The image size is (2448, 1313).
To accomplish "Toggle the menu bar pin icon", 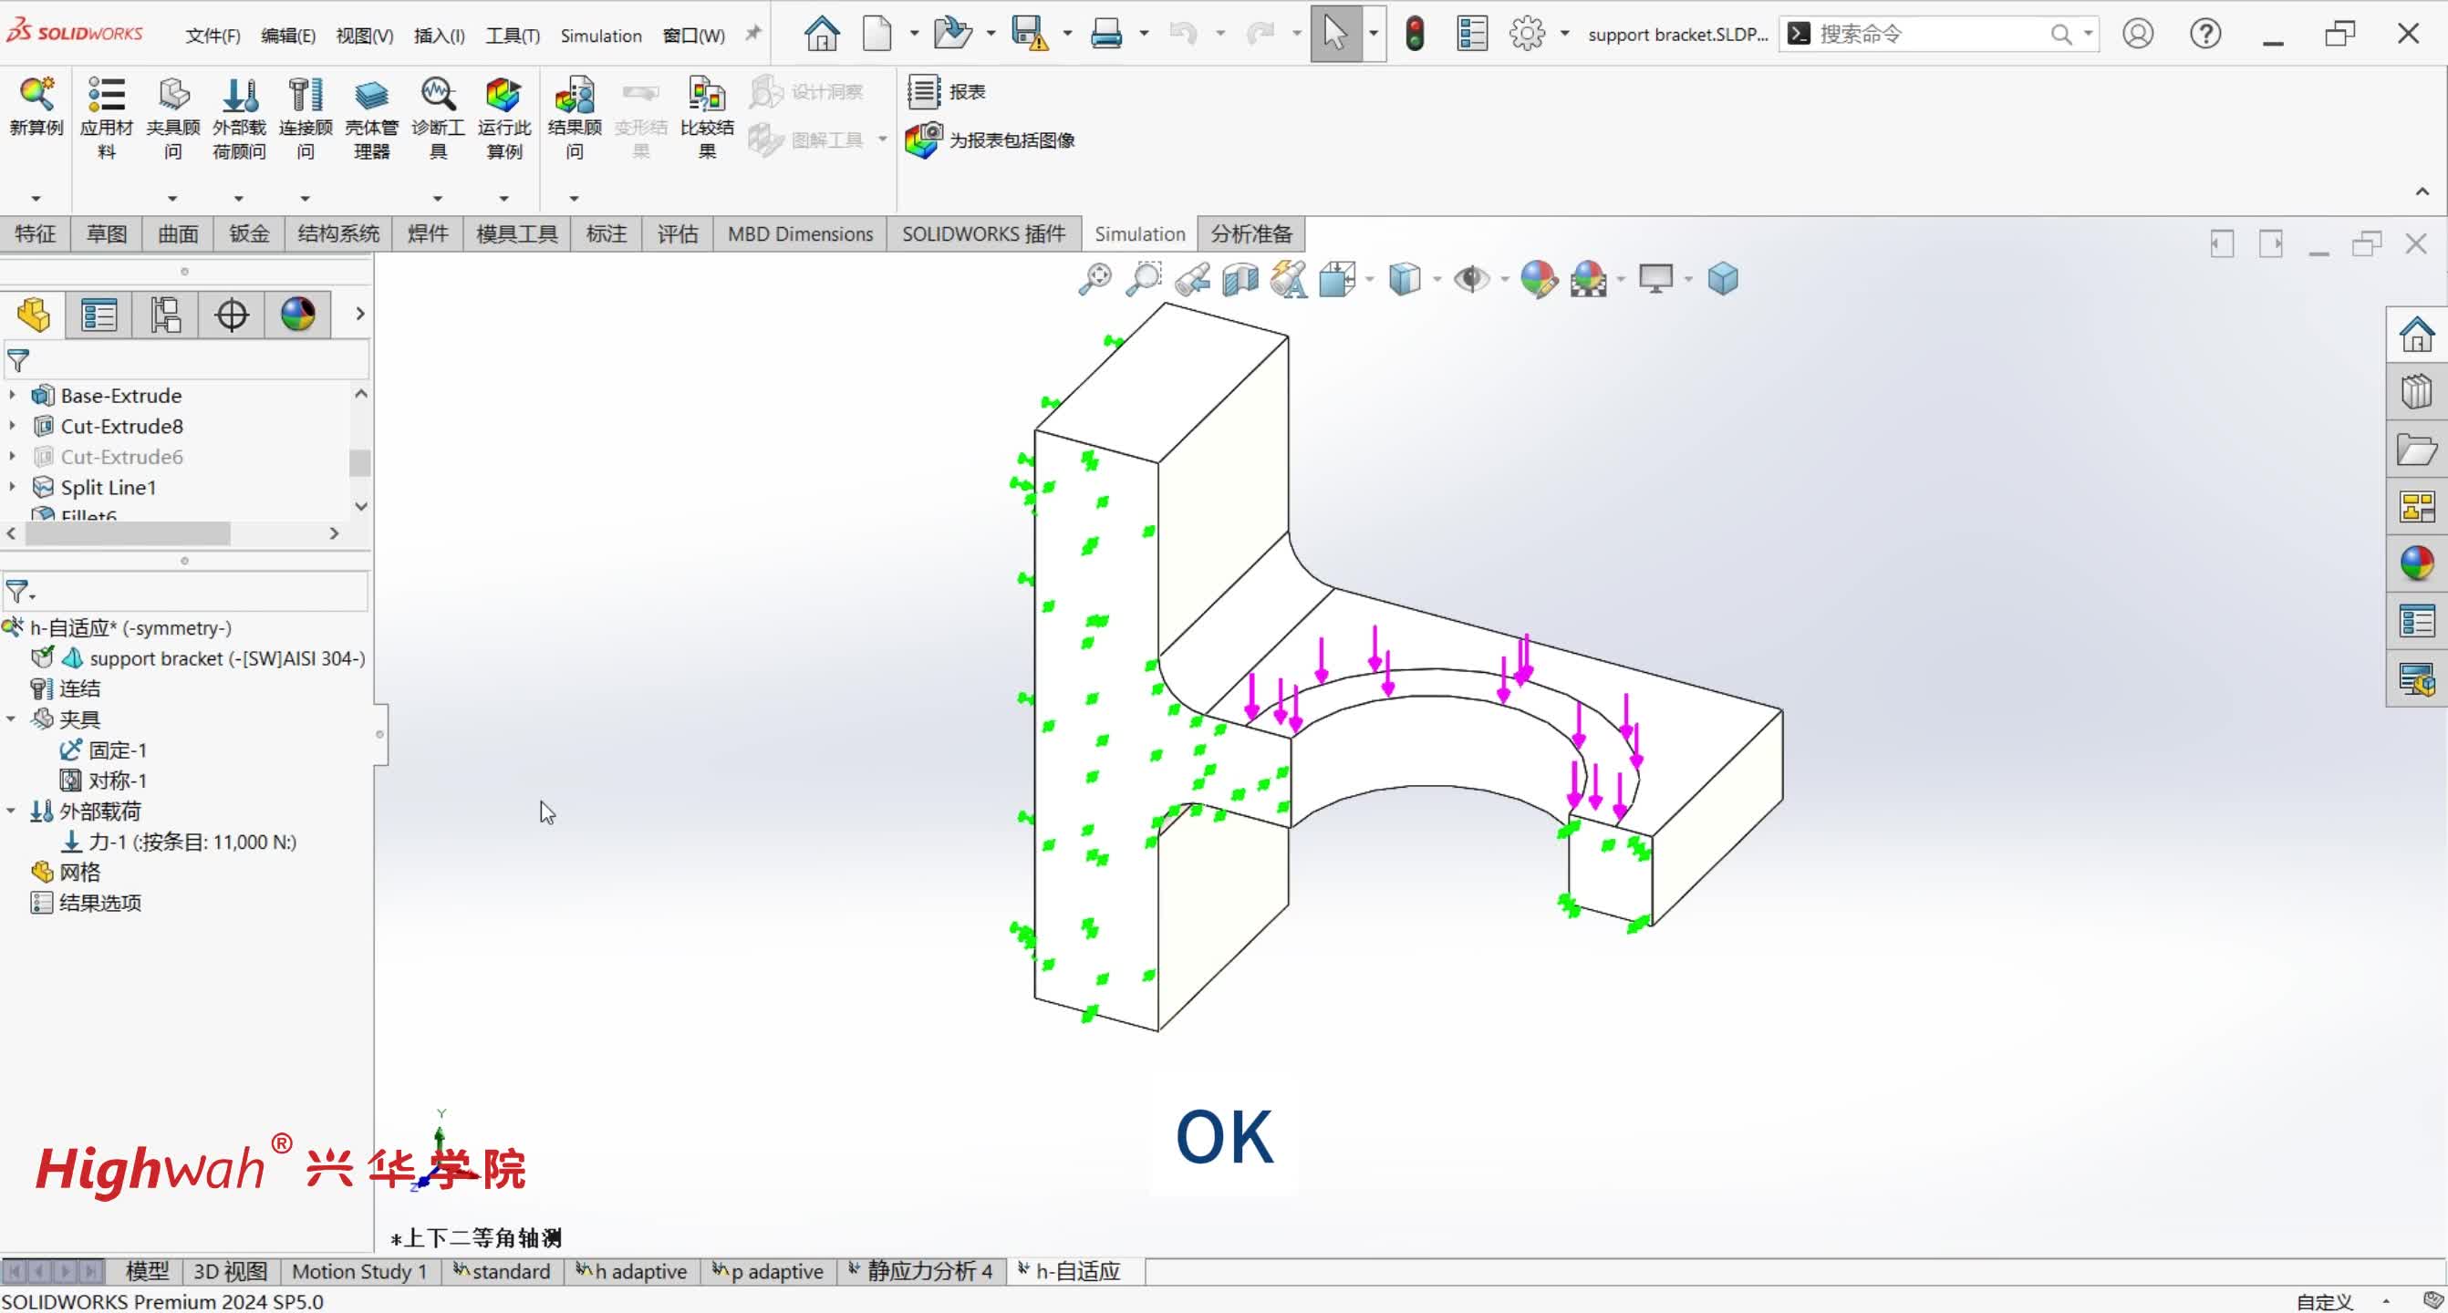I will pos(752,35).
